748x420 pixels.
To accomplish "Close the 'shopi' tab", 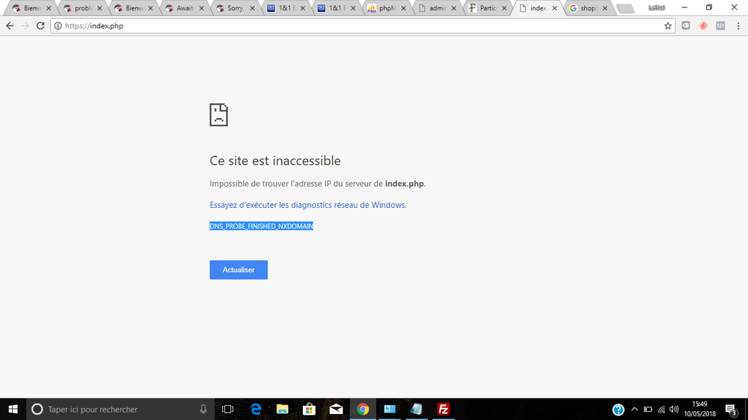I will coord(605,8).
